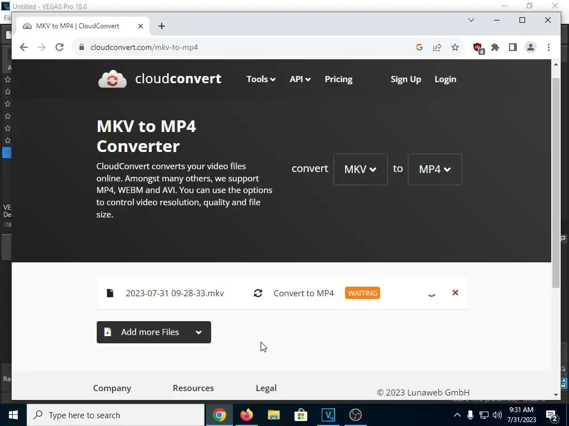Expand the Add more Files dropdown arrow
The image size is (569, 426).
click(x=199, y=332)
